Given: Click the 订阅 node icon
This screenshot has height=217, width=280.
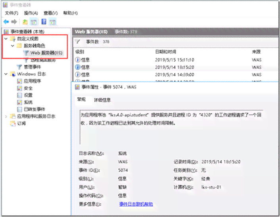Looking at the screenshot, I should [13, 124].
